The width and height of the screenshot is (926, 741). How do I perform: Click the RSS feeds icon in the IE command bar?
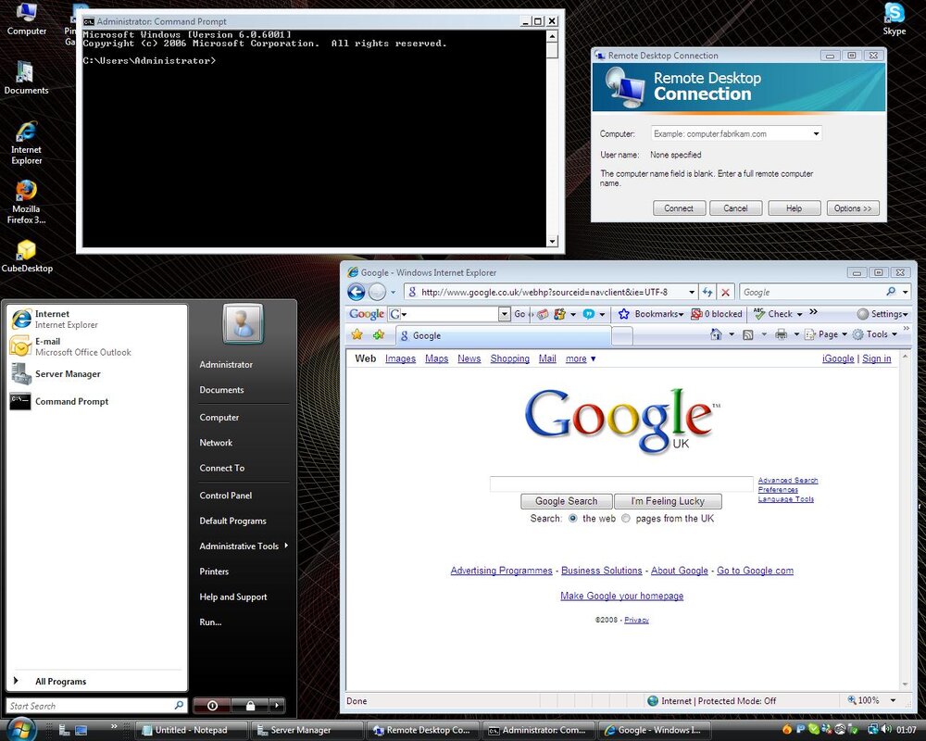(x=747, y=334)
